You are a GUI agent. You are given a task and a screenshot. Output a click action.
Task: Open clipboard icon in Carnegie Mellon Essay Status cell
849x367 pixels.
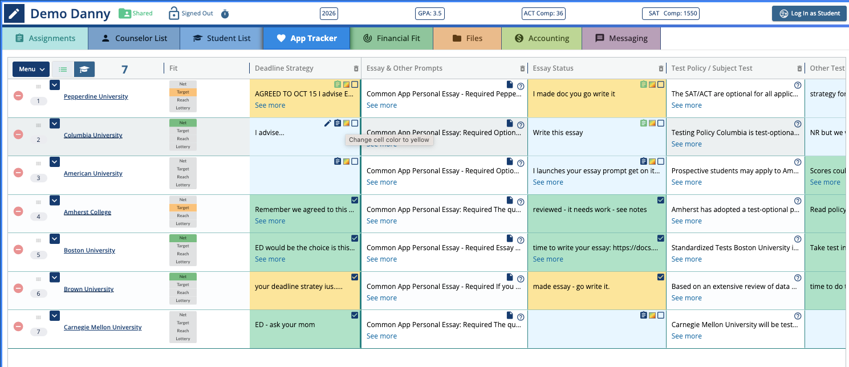(644, 315)
